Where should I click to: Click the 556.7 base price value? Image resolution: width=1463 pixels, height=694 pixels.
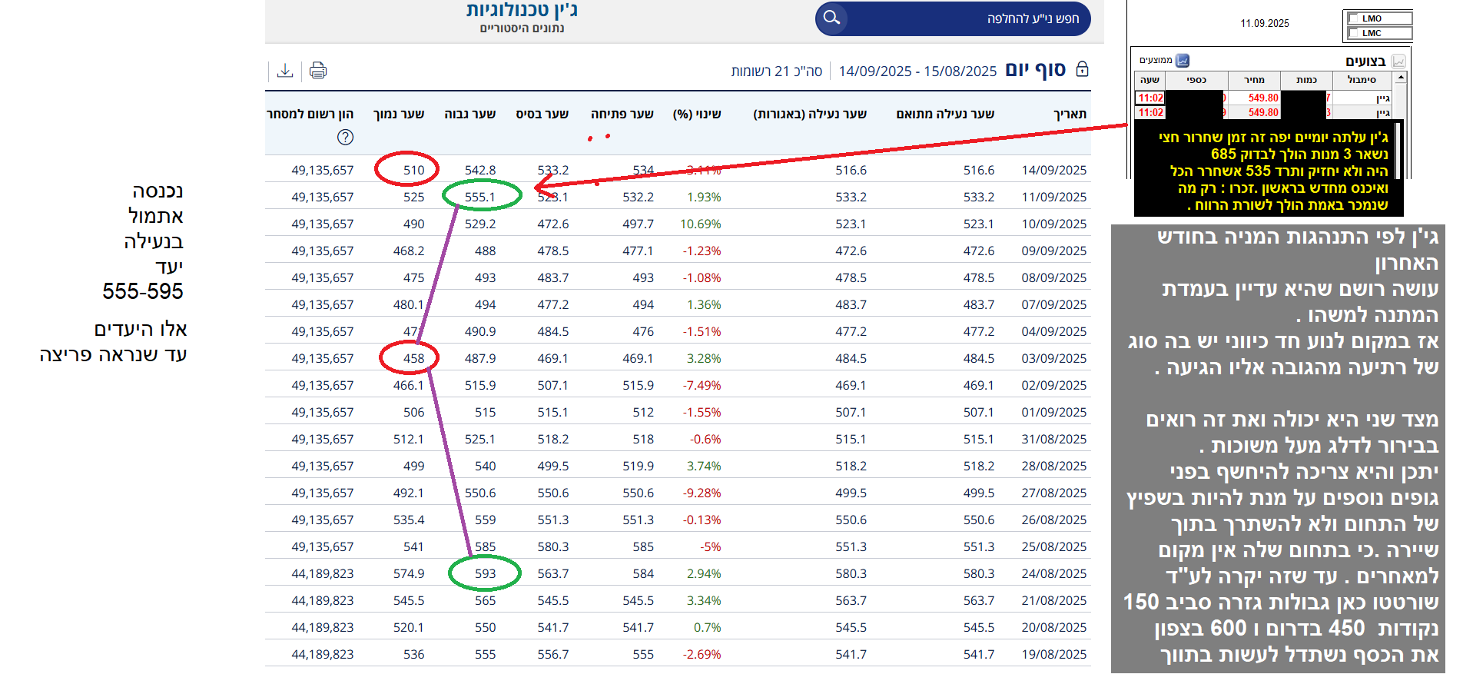(x=553, y=654)
